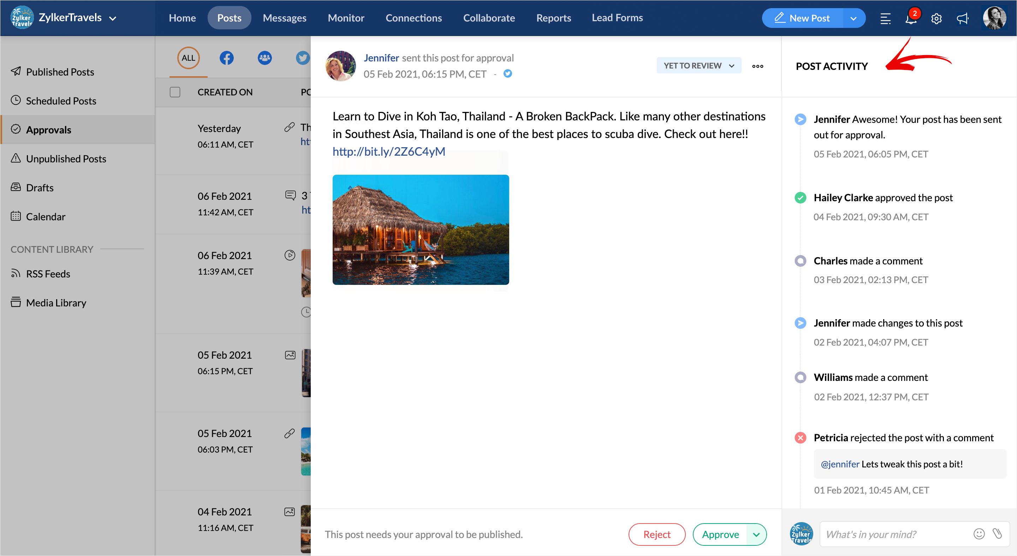Expand the Yet To Review status dropdown

698,66
